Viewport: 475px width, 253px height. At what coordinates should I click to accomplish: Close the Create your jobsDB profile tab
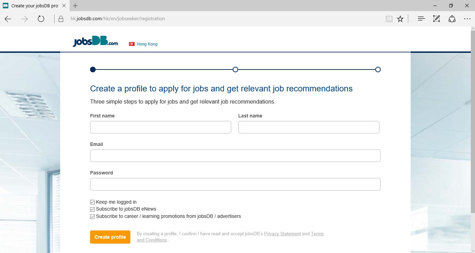pyautogui.click(x=64, y=6)
